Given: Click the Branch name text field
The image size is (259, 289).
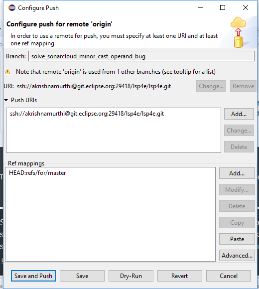Looking at the screenshot, I should click(x=141, y=56).
